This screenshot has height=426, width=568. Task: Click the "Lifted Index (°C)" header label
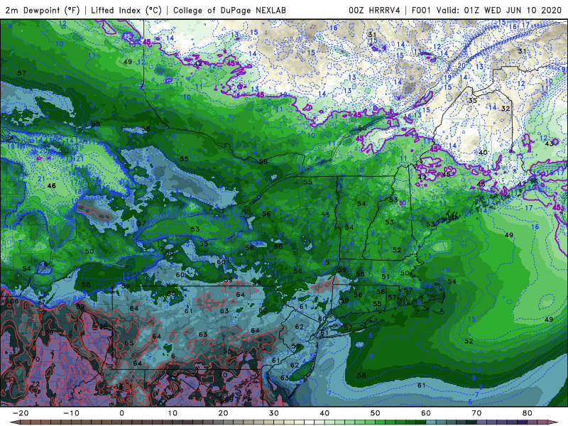(126, 11)
